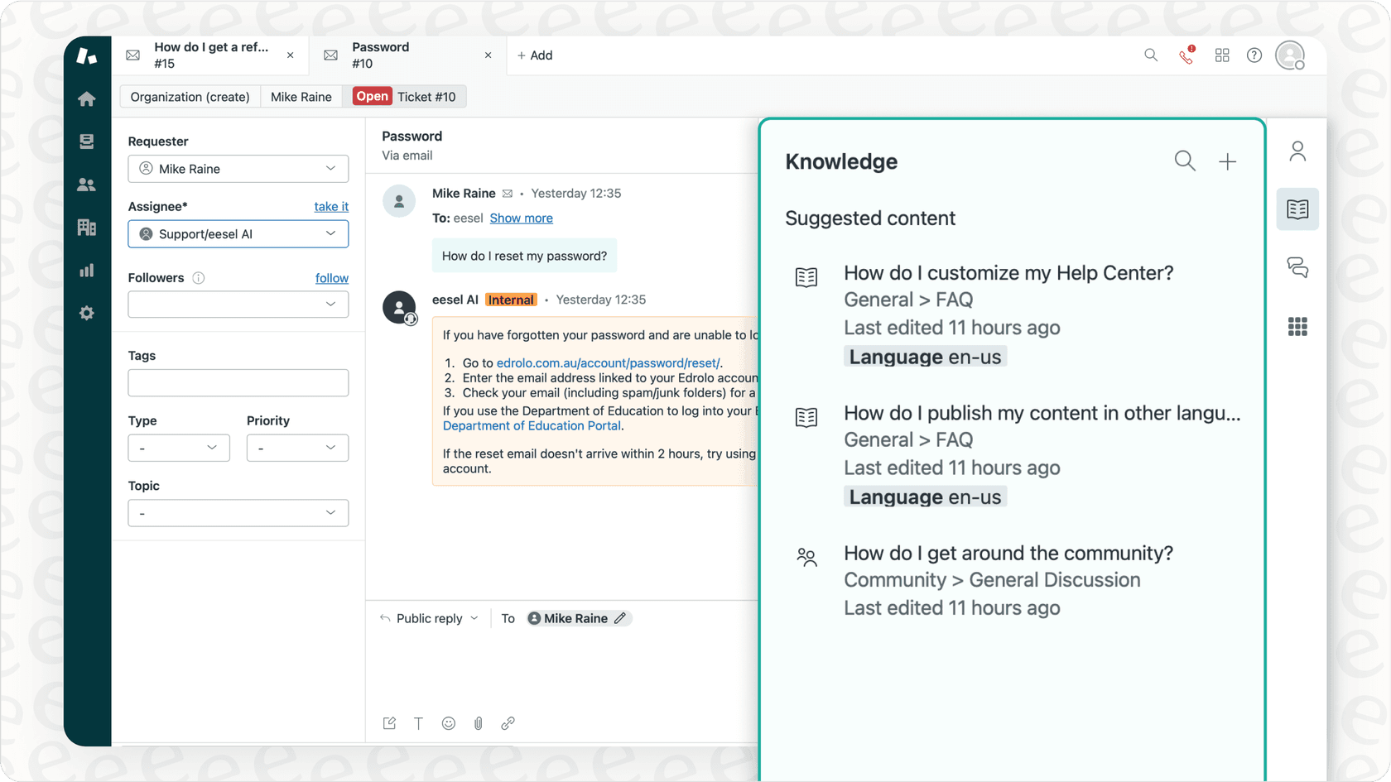Open the Public reply channel selector
The width and height of the screenshot is (1391, 782).
pyautogui.click(x=428, y=618)
